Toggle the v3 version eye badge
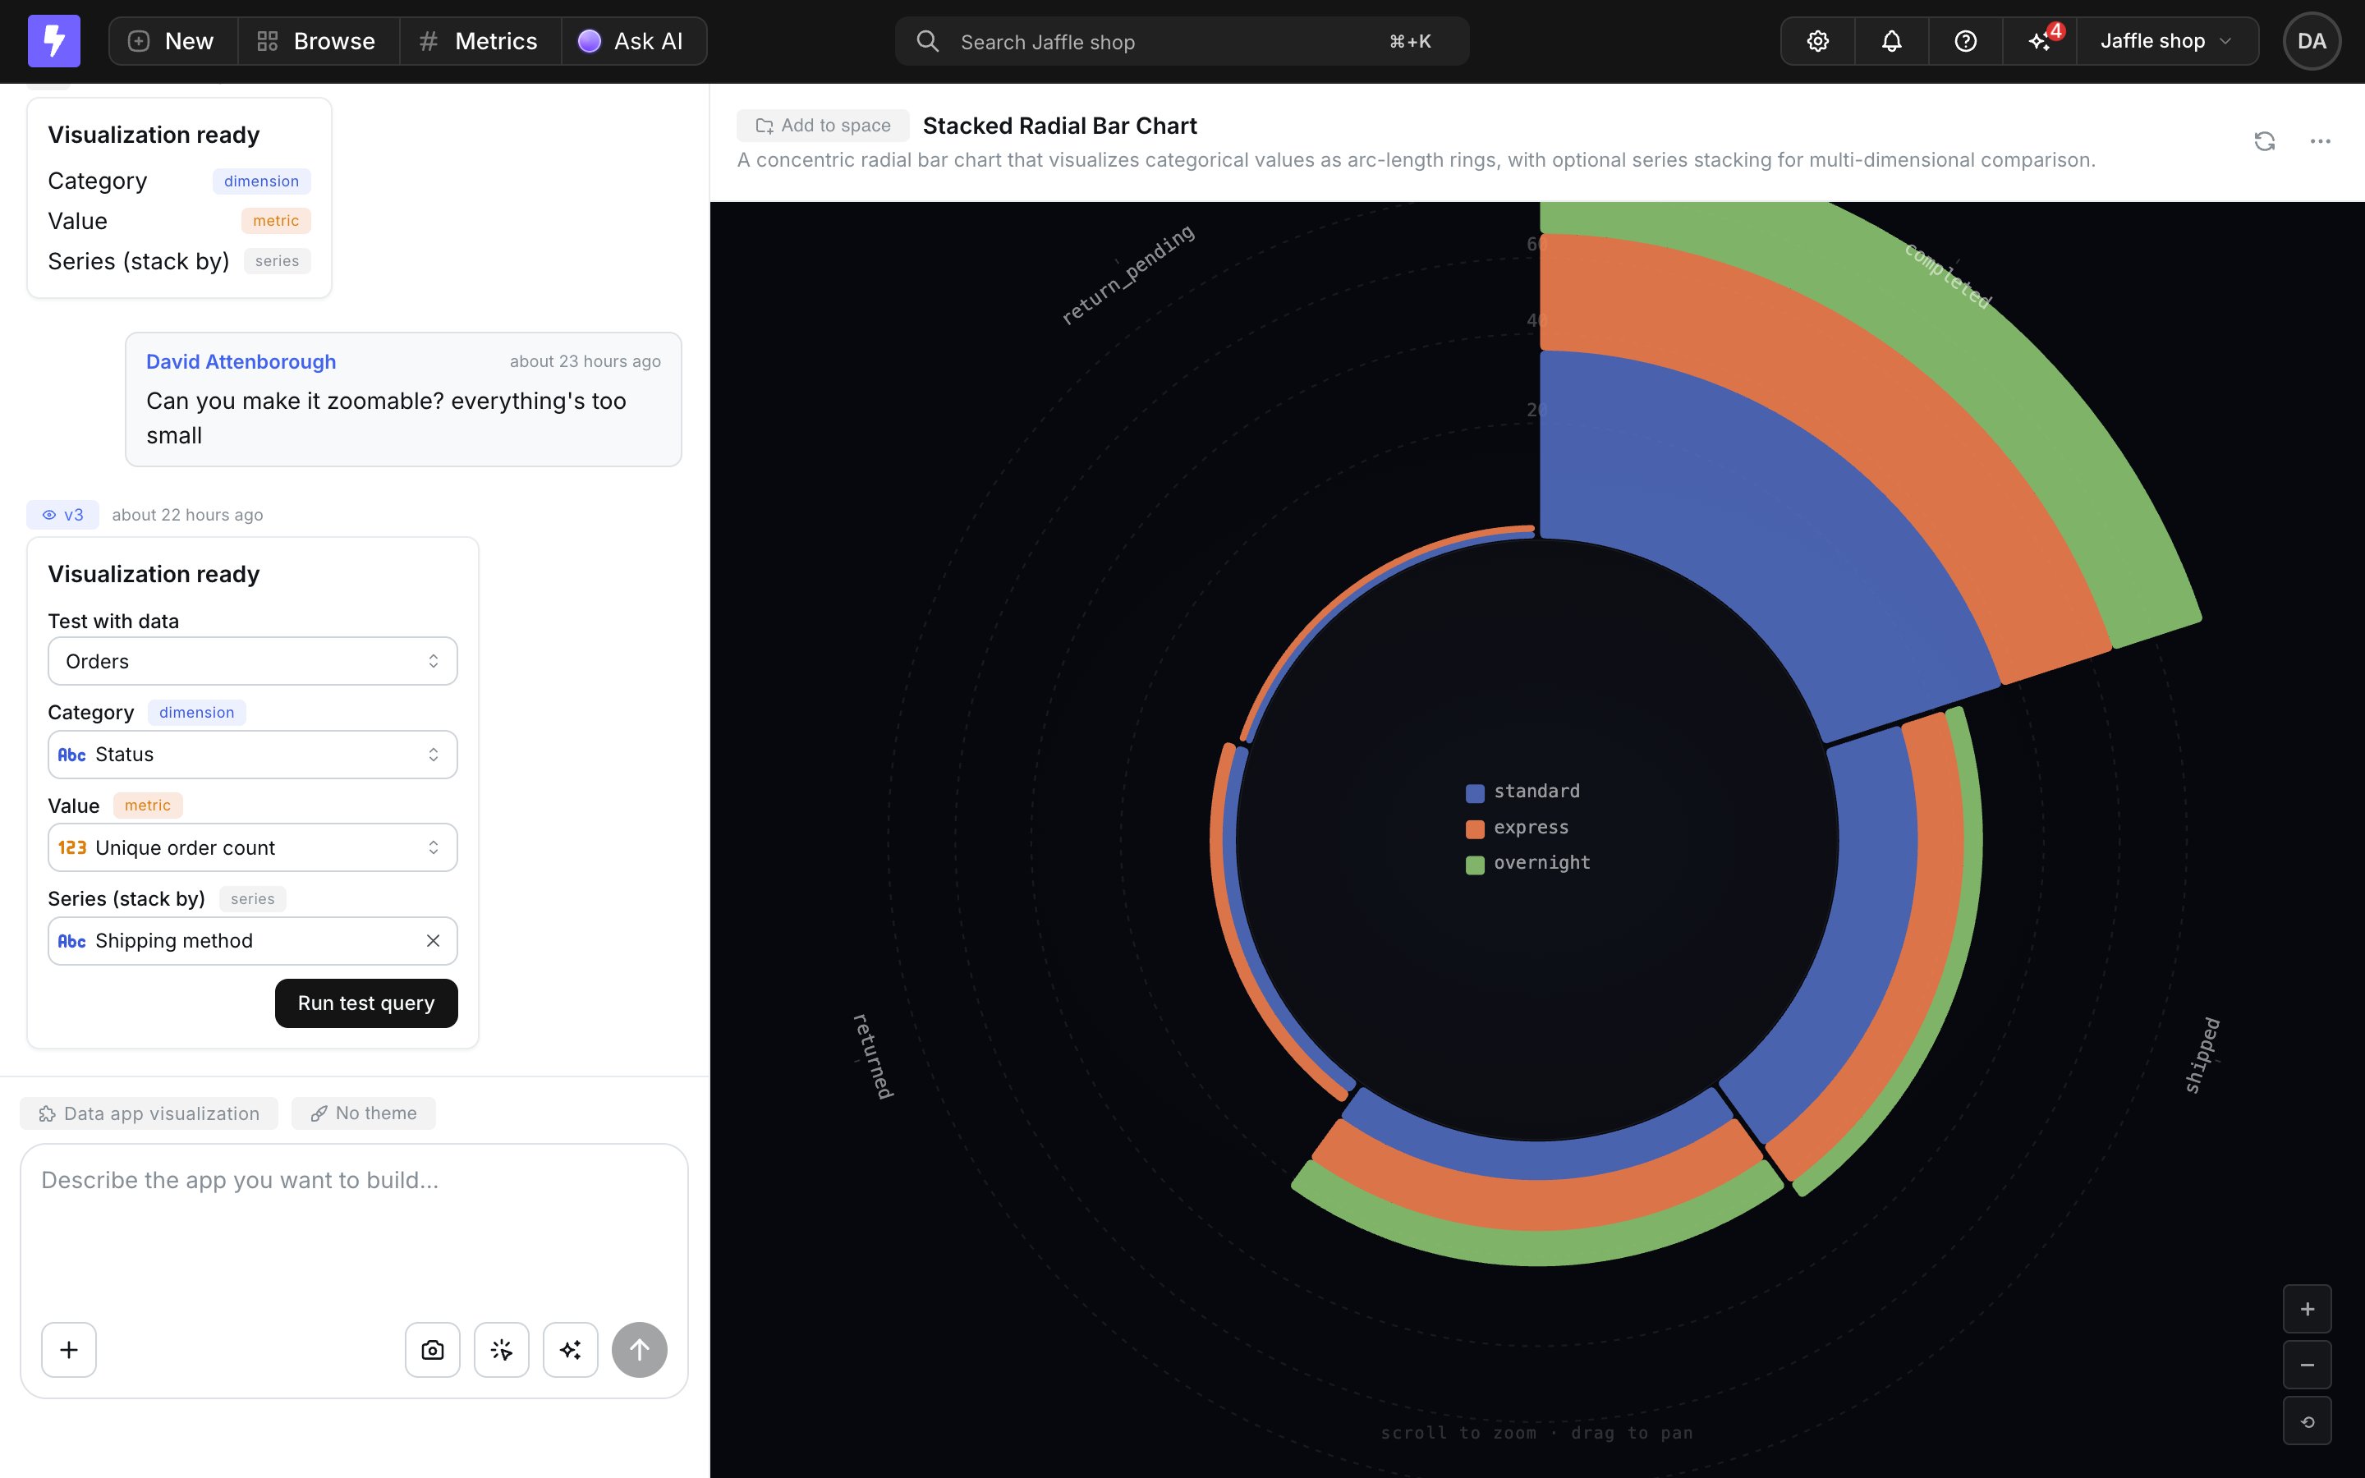Image resolution: width=2365 pixels, height=1478 pixels. point(62,514)
